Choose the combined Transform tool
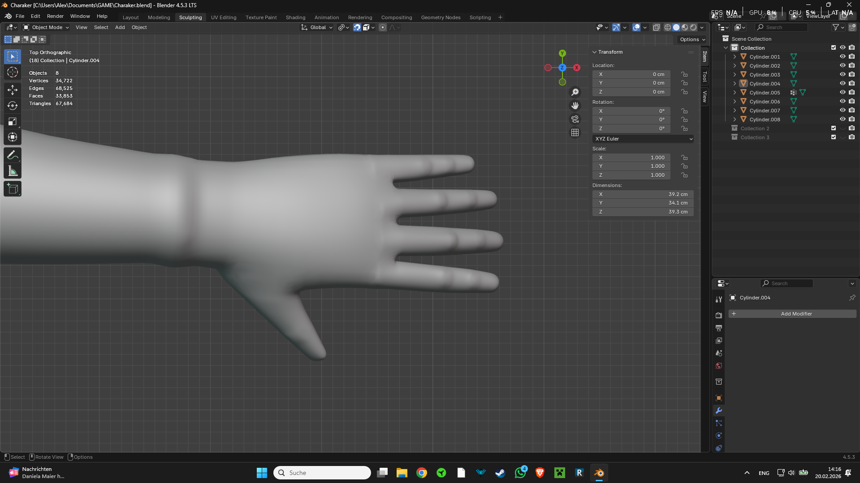The height and width of the screenshot is (483, 860). pyautogui.click(x=13, y=137)
